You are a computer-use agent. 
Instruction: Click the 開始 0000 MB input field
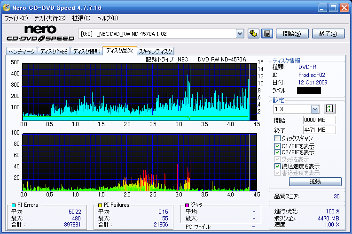320,120
